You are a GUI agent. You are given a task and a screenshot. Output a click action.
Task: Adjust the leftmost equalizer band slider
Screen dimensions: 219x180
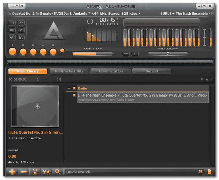click(125, 38)
